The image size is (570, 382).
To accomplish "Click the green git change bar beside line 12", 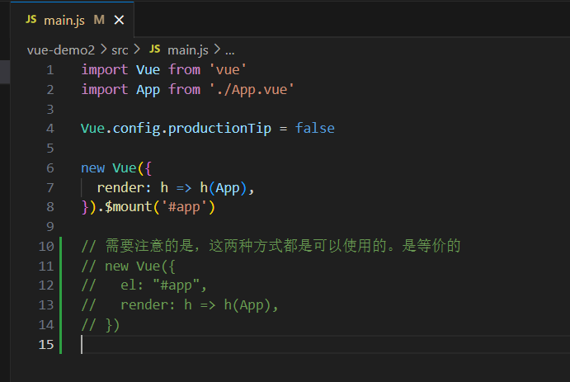I will [61, 285].
